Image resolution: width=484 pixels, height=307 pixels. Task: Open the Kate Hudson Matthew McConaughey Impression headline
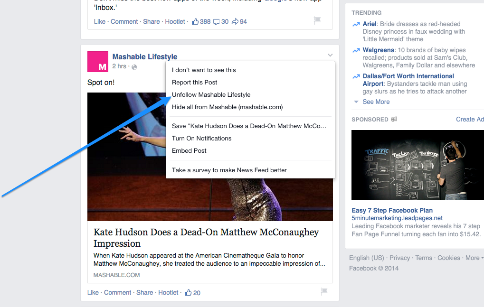tap(206, 238)
